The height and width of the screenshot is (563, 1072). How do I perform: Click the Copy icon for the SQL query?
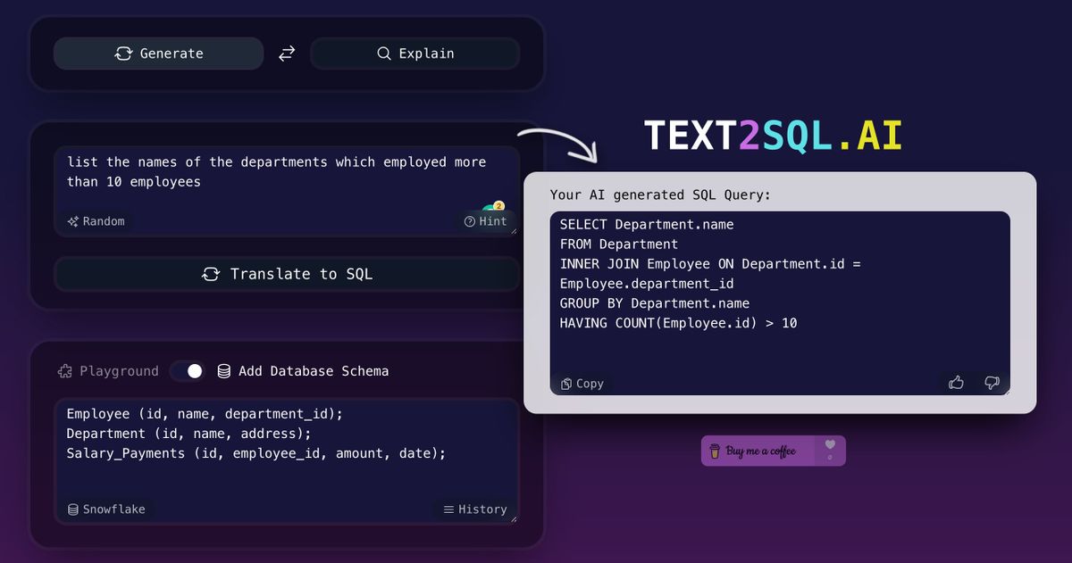point(566,383)
